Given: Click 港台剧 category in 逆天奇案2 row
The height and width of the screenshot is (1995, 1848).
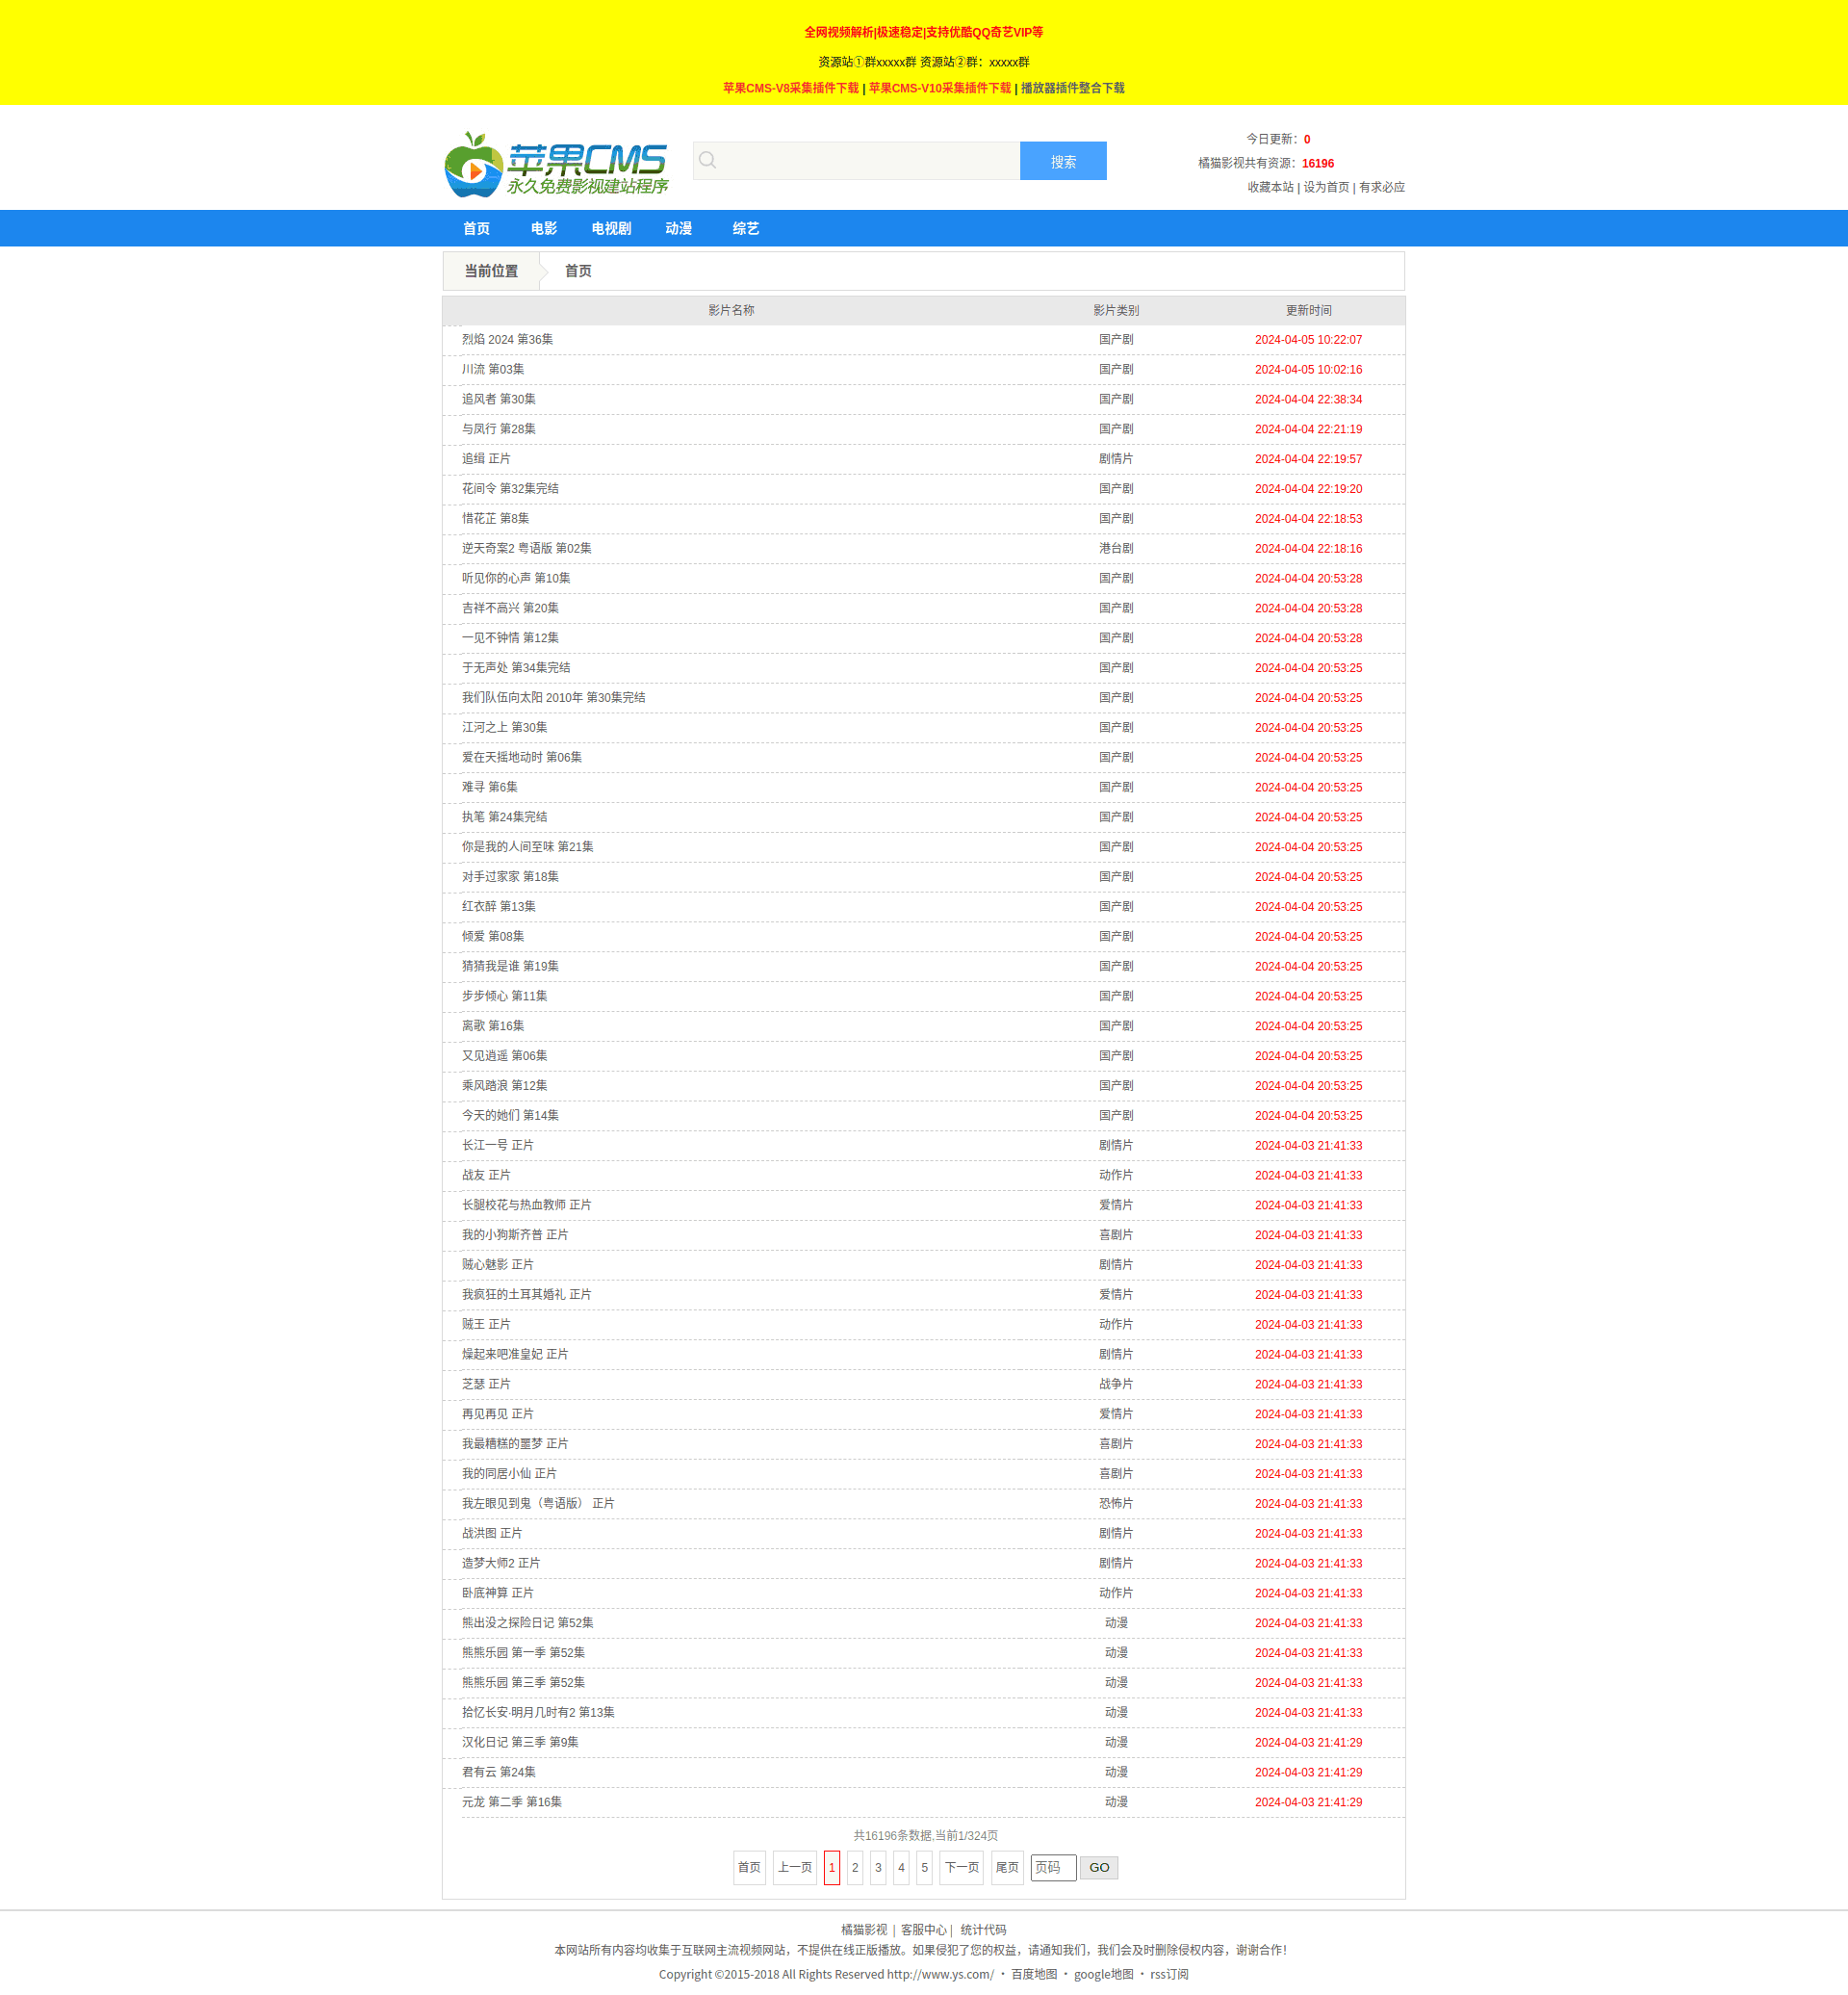Looking at the screenshot, I should coord(1116,548).
